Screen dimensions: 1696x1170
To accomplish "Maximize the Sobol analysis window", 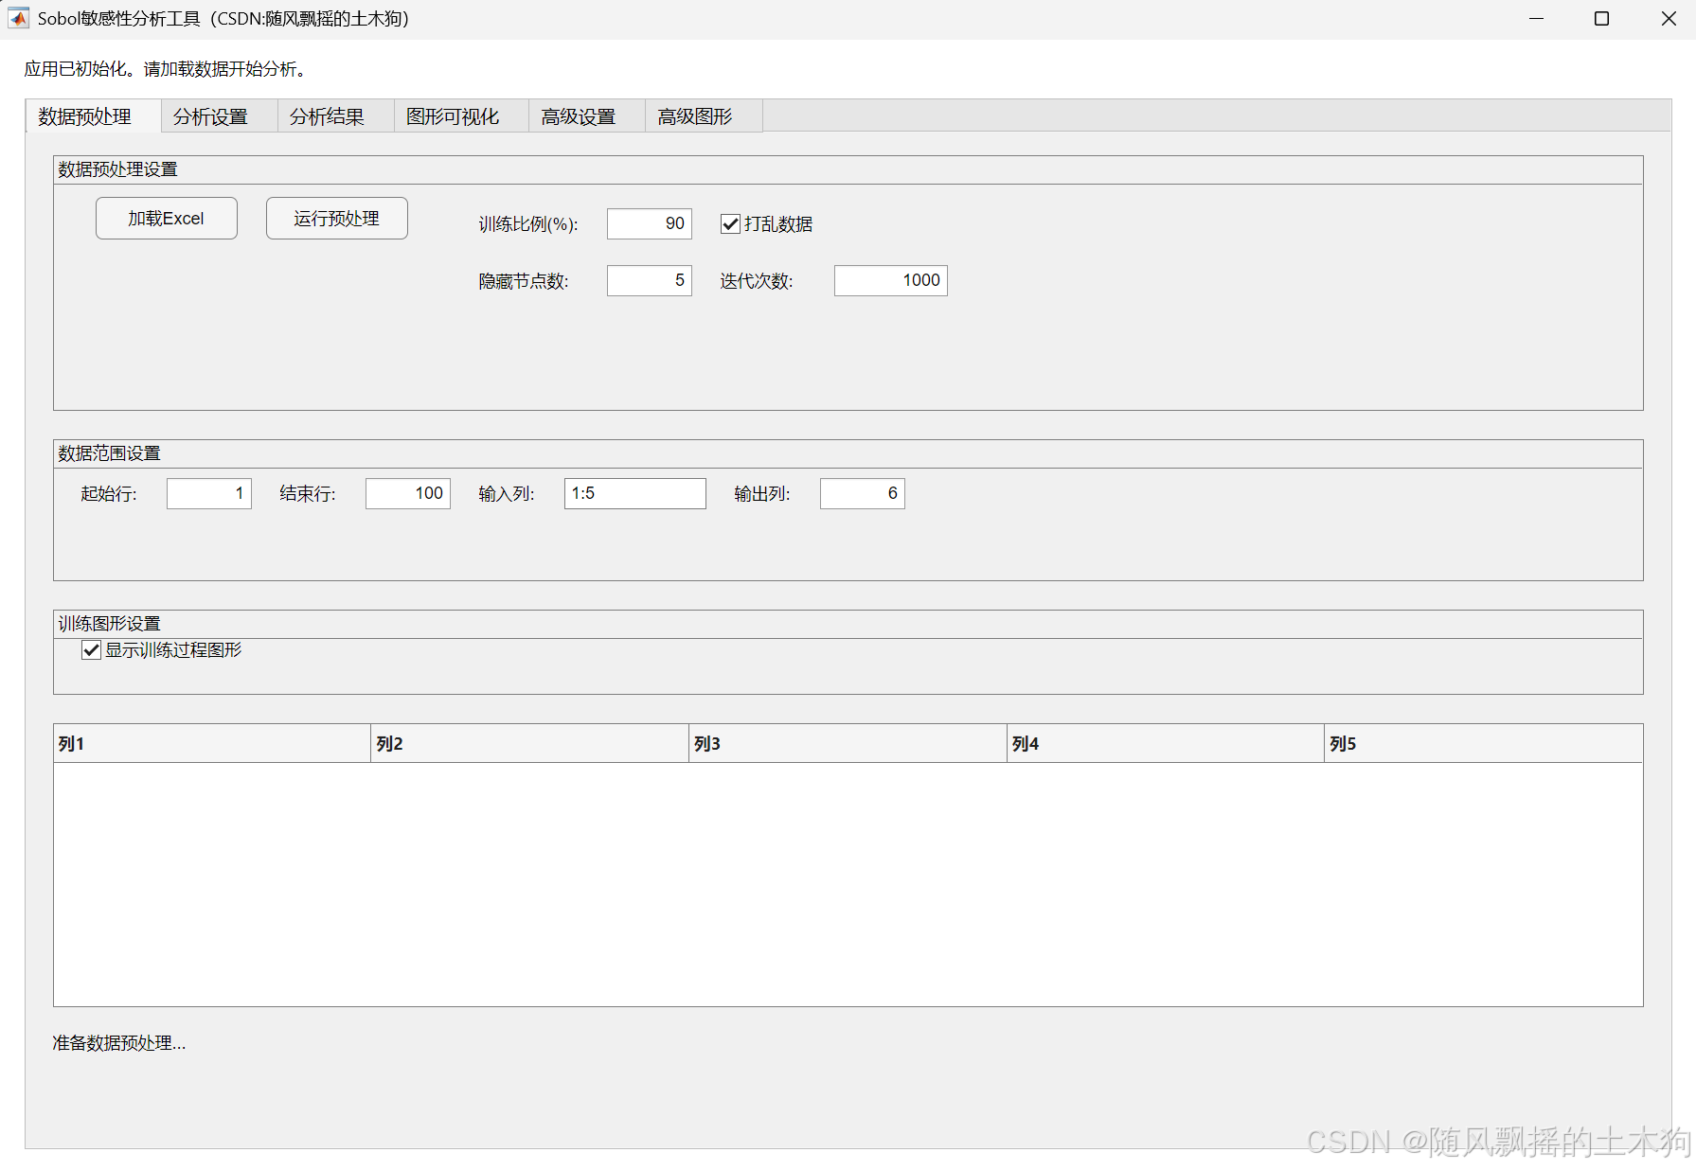I will pyautogui.click(x=1602, y=19).
